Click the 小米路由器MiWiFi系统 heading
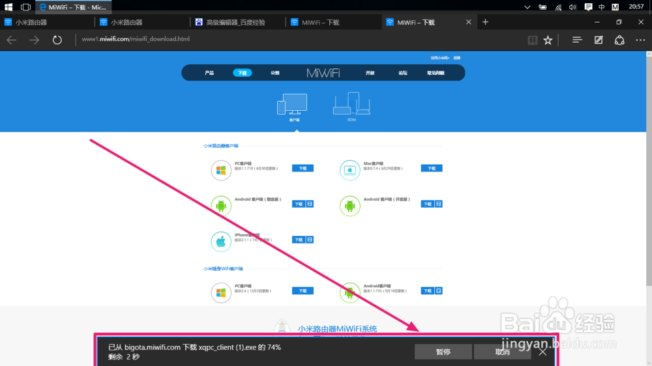652x366 pixels. (x=337, y=329)
